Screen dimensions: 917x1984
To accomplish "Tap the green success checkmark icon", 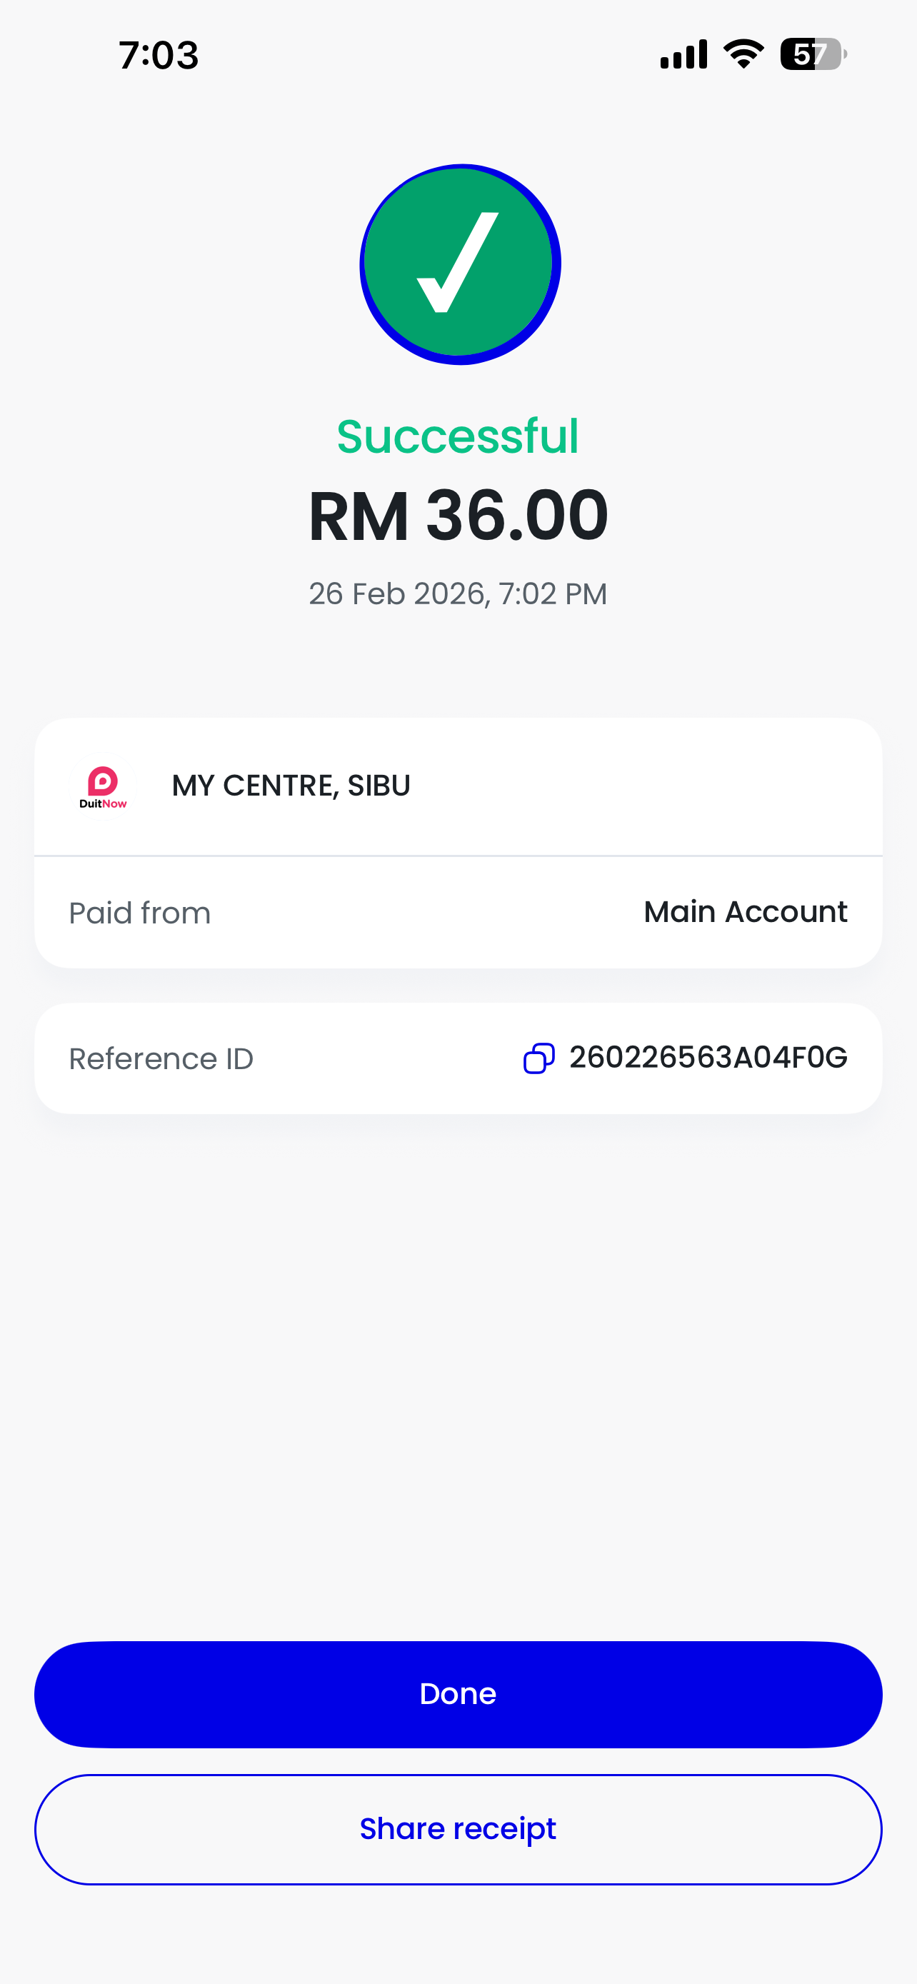I will click(x=460, y=264).
